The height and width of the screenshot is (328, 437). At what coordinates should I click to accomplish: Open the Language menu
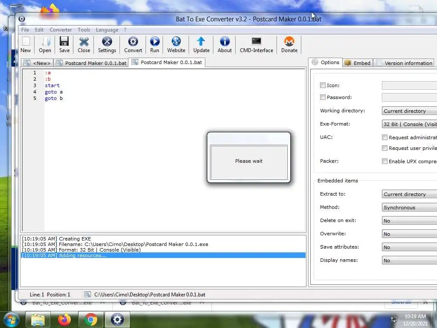pos(107,29)
